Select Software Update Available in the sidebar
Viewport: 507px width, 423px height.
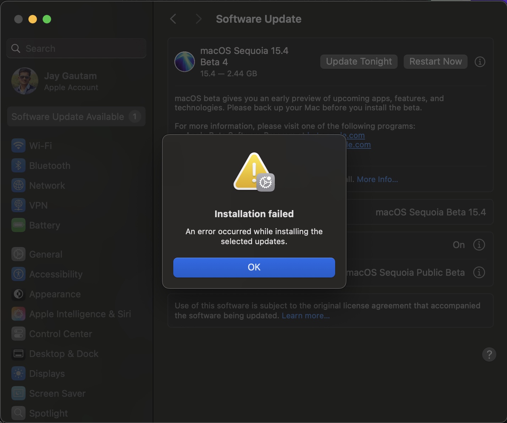(76, 116)
